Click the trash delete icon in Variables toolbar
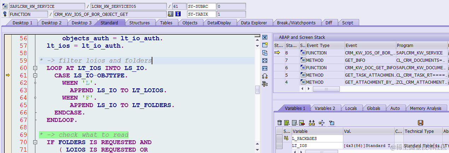This screenshot has width=449, height=153. tap(280, 123)
